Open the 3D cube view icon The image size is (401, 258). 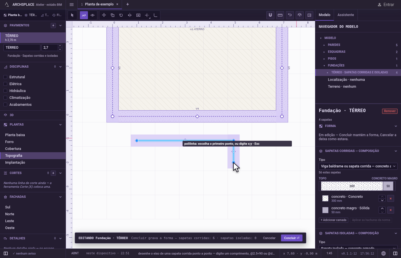pyautogui.click(x=300, y=15)
